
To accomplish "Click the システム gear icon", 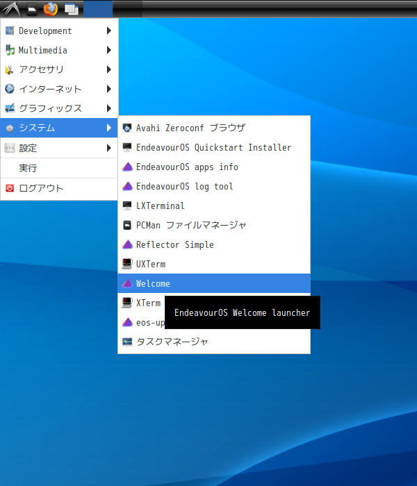I will click(10, 128).
